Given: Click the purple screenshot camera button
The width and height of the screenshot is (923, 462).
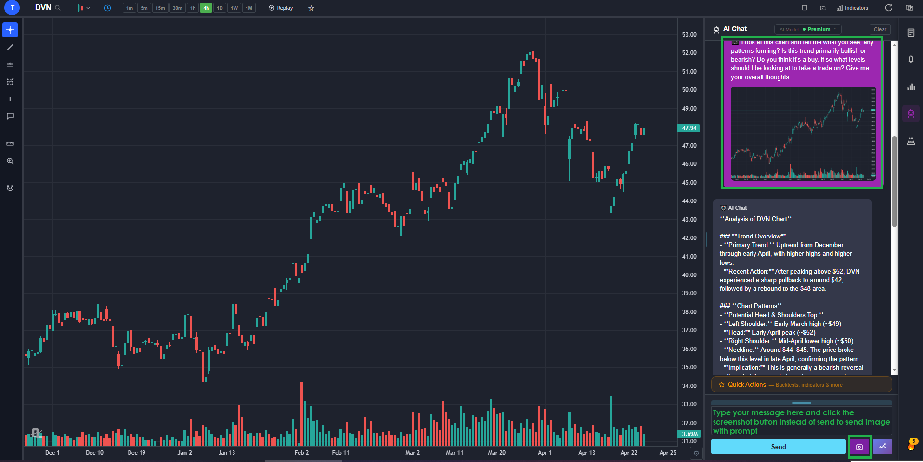Looking at the screenshot, I should pyautogui.click(x=859, y=447).
